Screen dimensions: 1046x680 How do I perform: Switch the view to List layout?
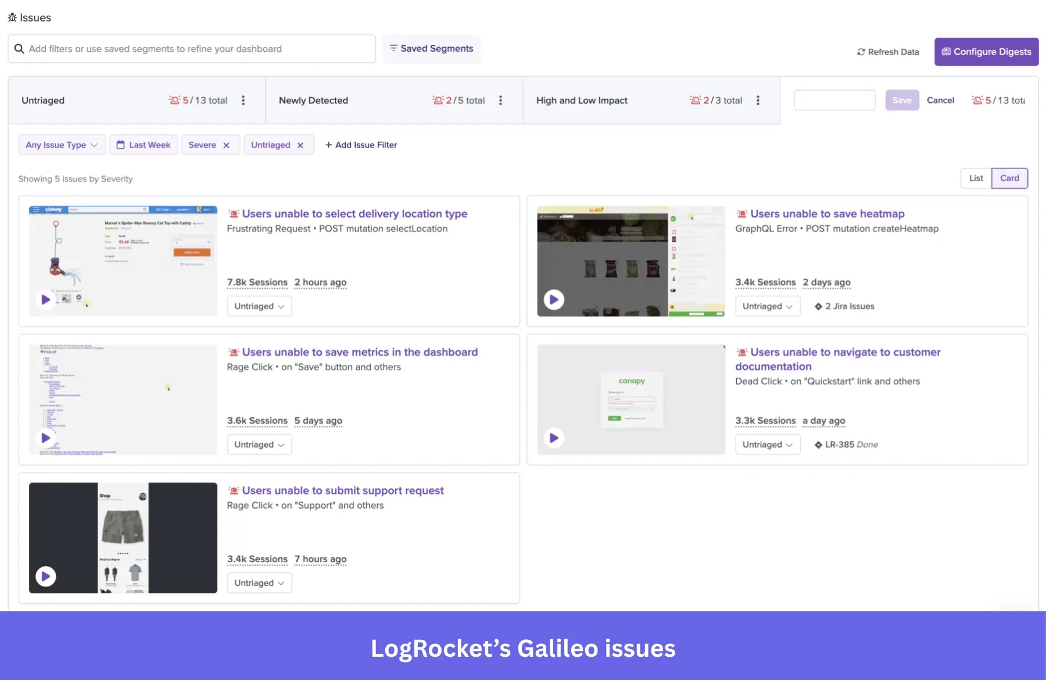pos(976,178)
